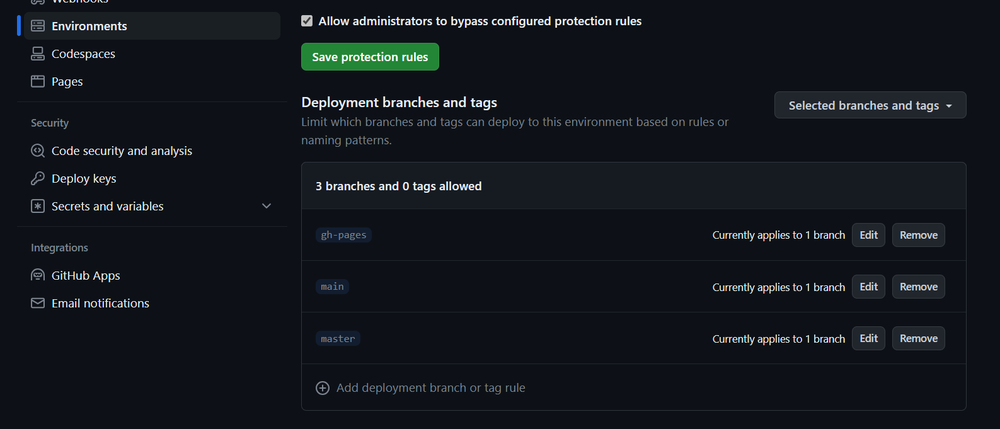This screenshot has height=429, width=1000.
Task: Click the Code security shield-search icon
Action: click(x=38, y=151)
